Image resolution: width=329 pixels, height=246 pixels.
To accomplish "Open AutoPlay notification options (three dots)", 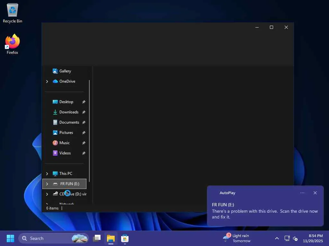I will (x=302, y=193).
